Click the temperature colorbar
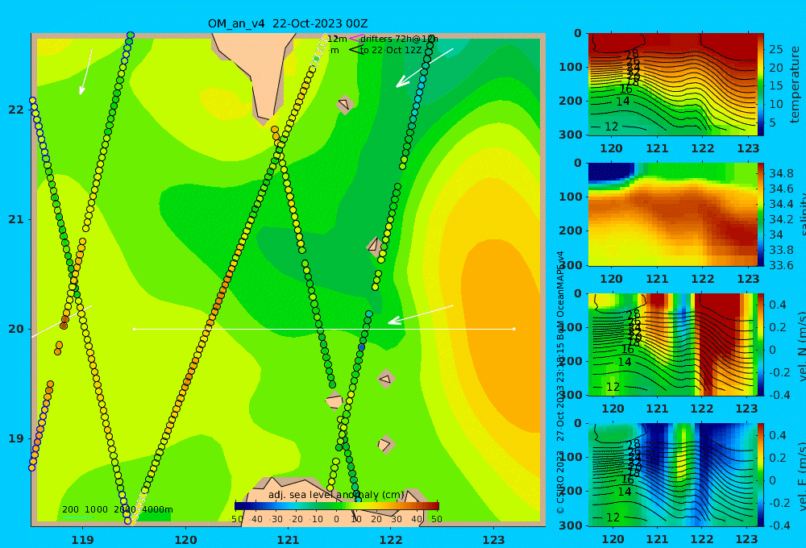The image size is (806, 548). tap(761, 85)
